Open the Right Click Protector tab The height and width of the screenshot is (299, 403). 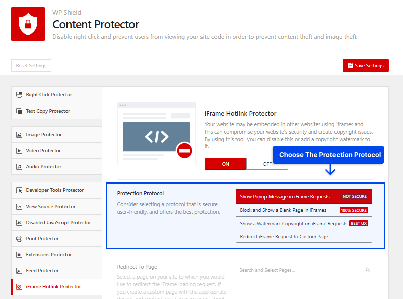56,95
